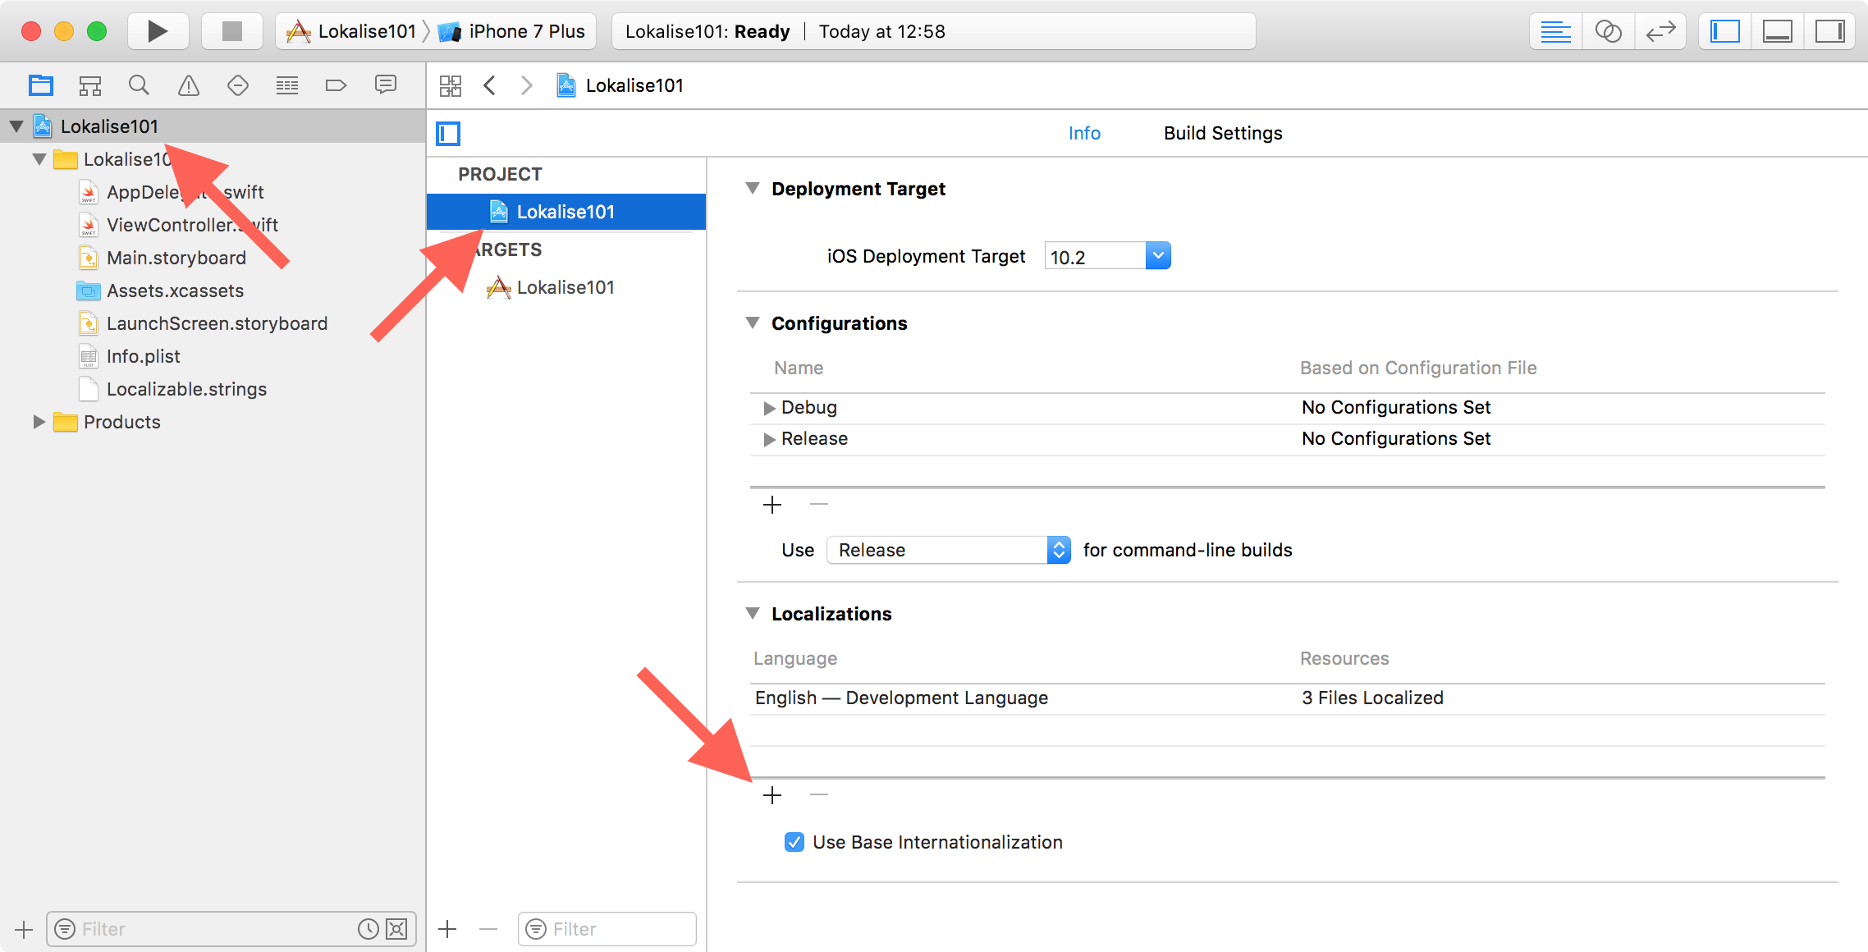Switch to the Info tab

coord(1084,133)
